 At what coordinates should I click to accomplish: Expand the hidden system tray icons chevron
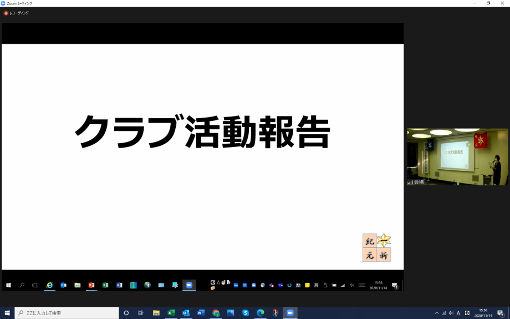click(x=437, y=313)
